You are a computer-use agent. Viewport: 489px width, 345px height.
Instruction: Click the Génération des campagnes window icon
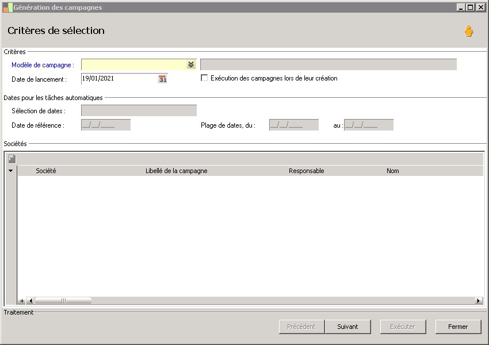[7, 7]
